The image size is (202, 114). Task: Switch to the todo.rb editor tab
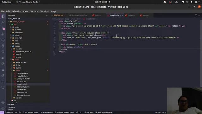click(x=98, y=15)
